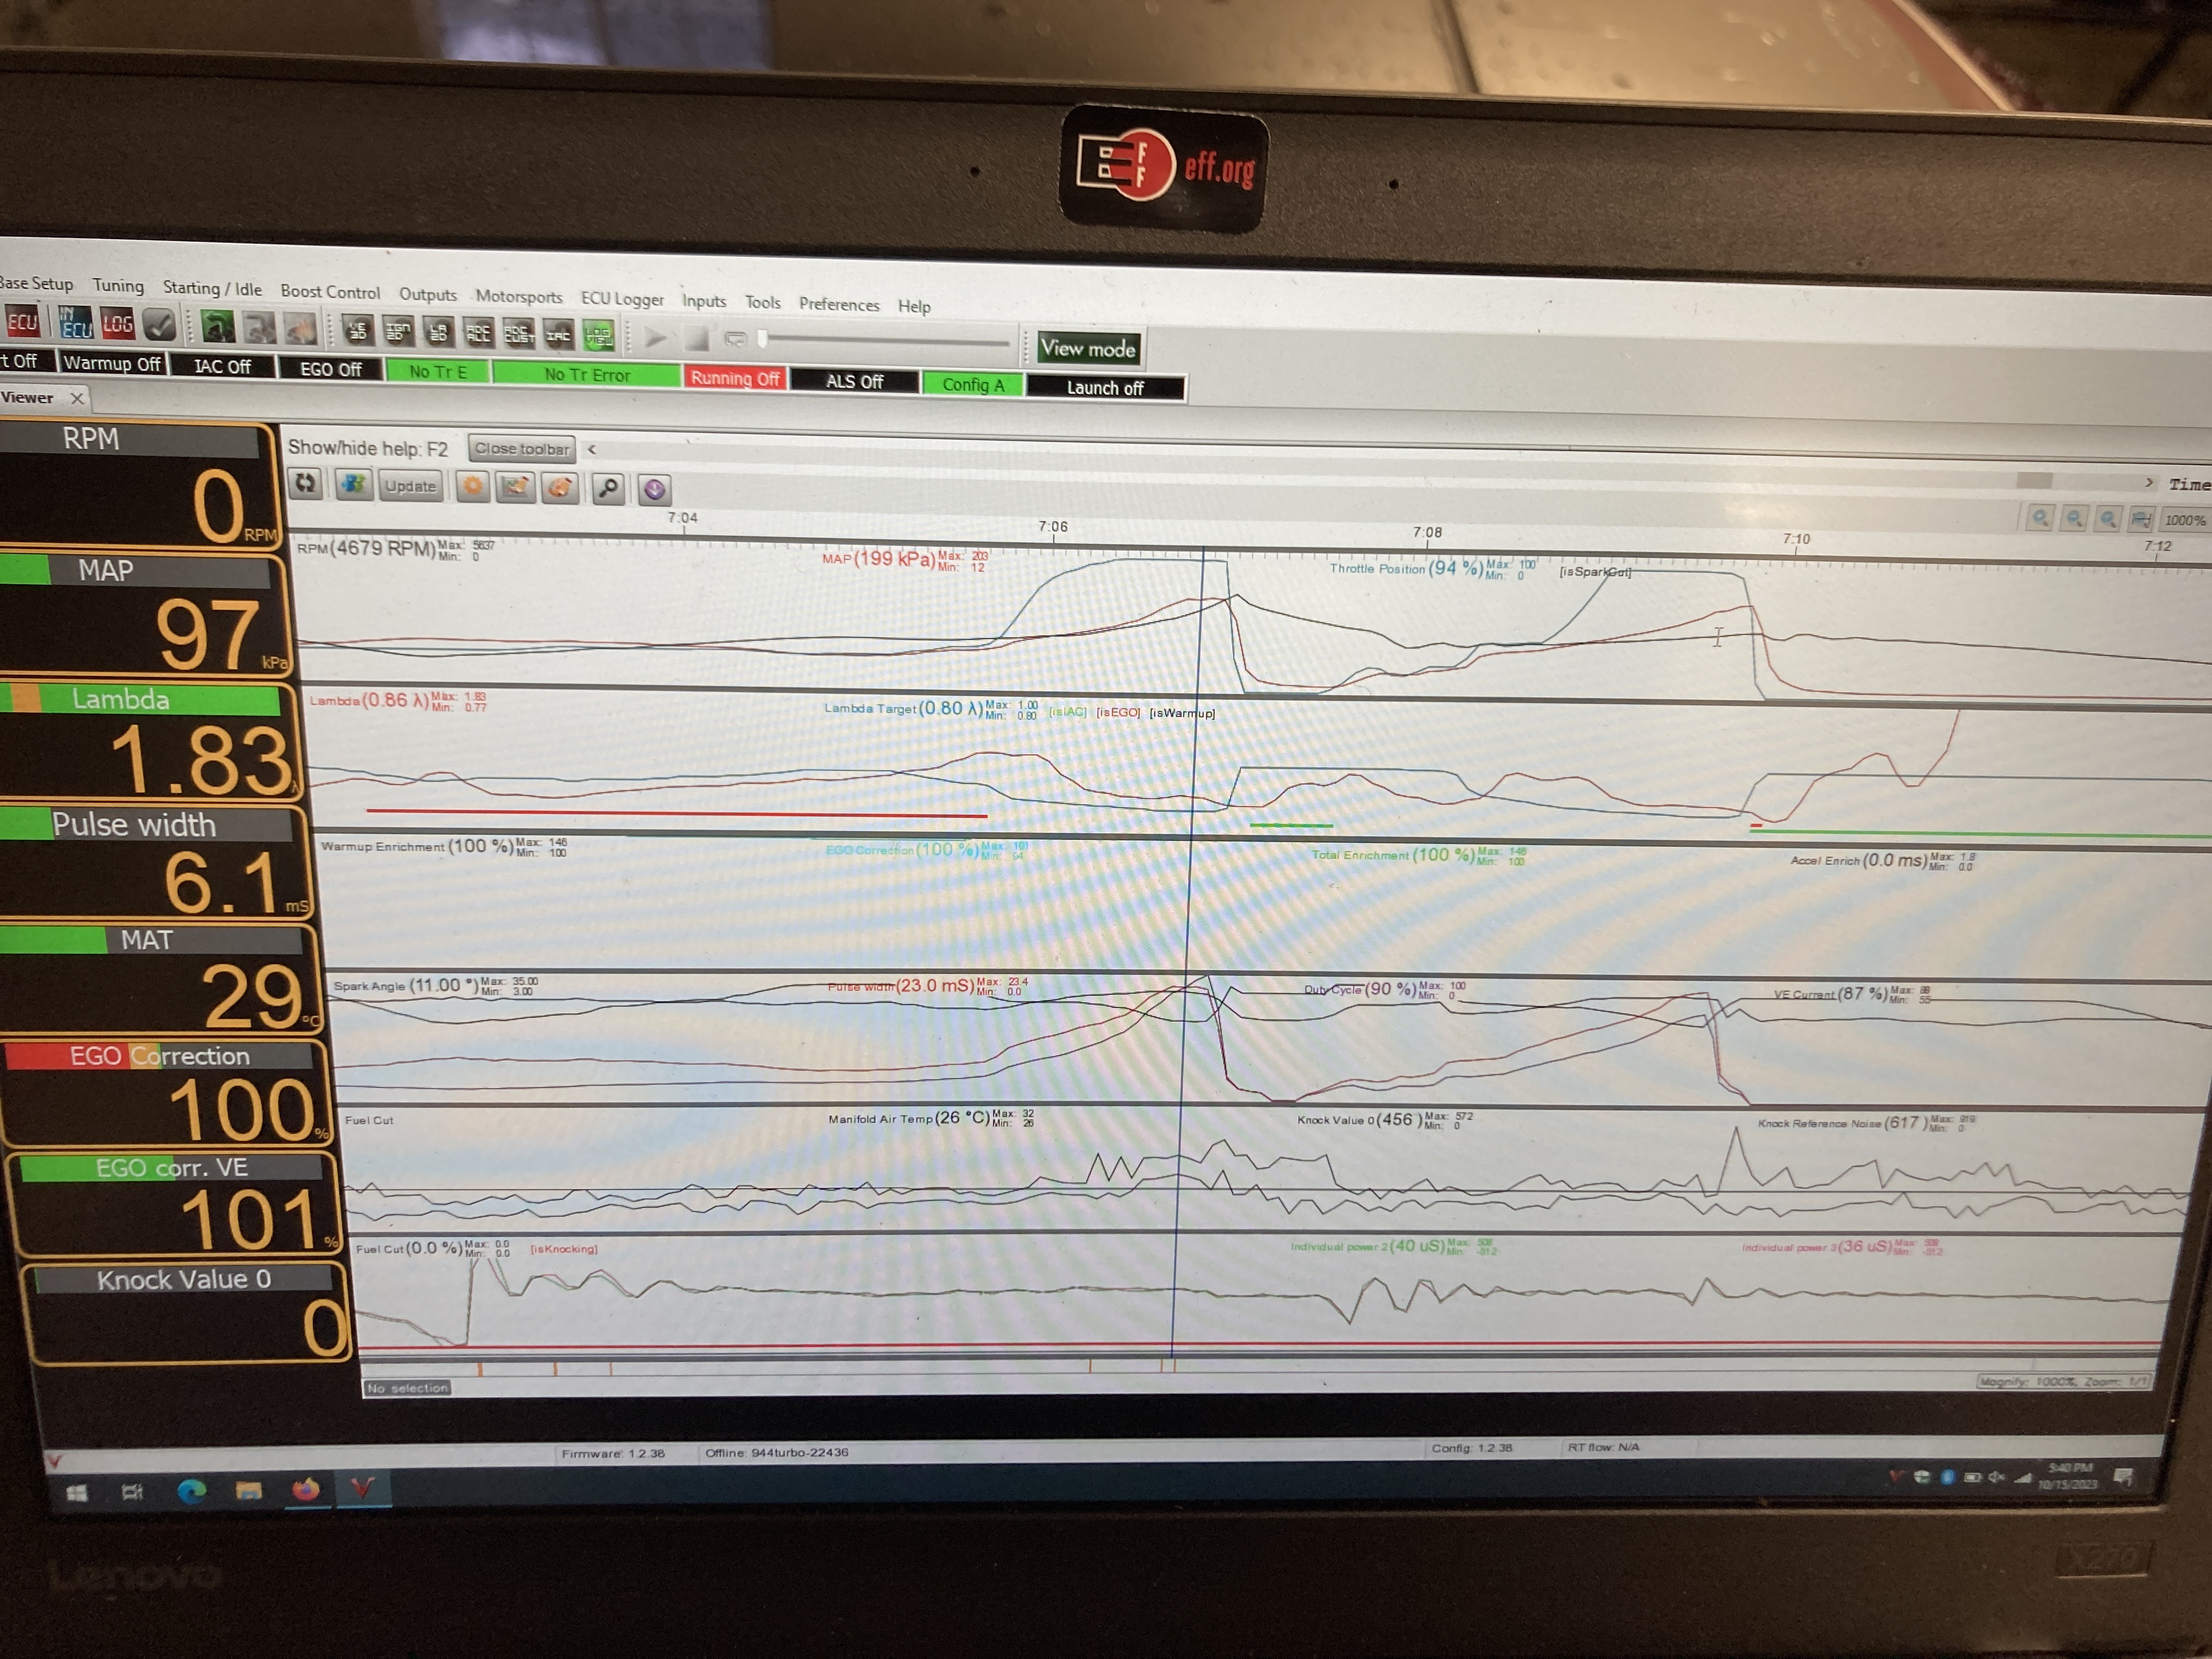This screenshot has height=1659, width=2212.
Task: Click the red LOG toolbar icon
Action: click(118, 324)
